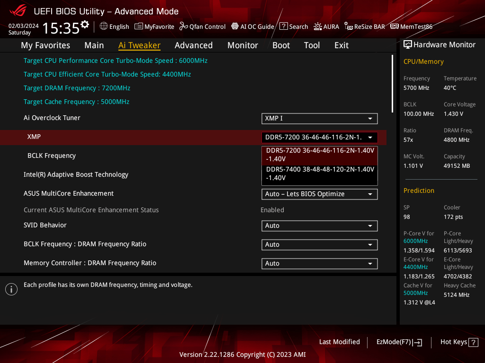
Task: Click Target Cache Frequency : 5000MHz text
Action: click(76, 102)
